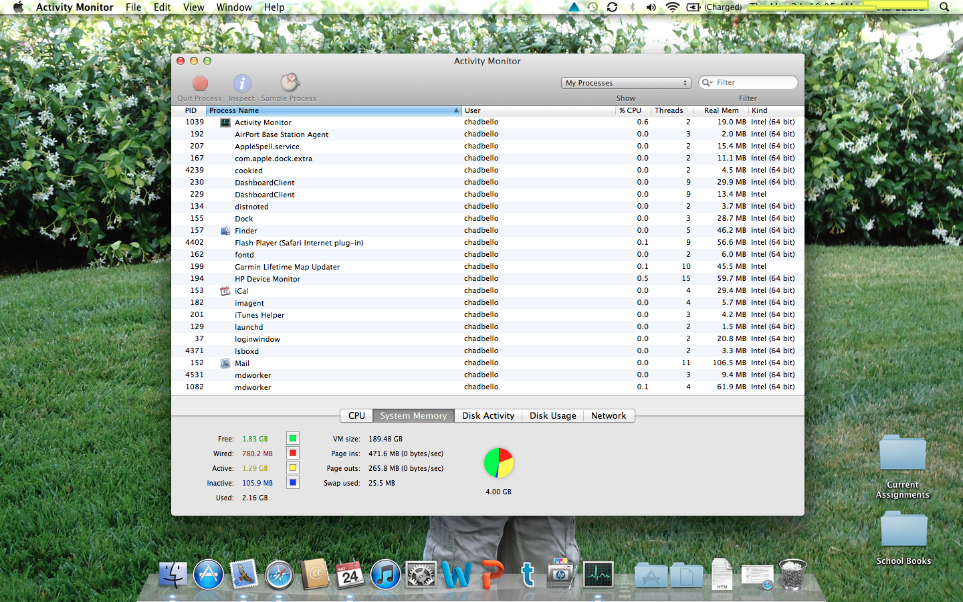Click the Sample Process icon
This screenshot has width=963, height=602.
(289, 83)
